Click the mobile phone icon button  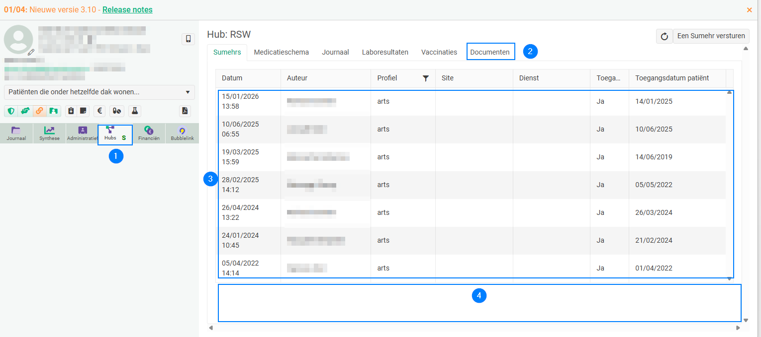[x=188, y=39]
